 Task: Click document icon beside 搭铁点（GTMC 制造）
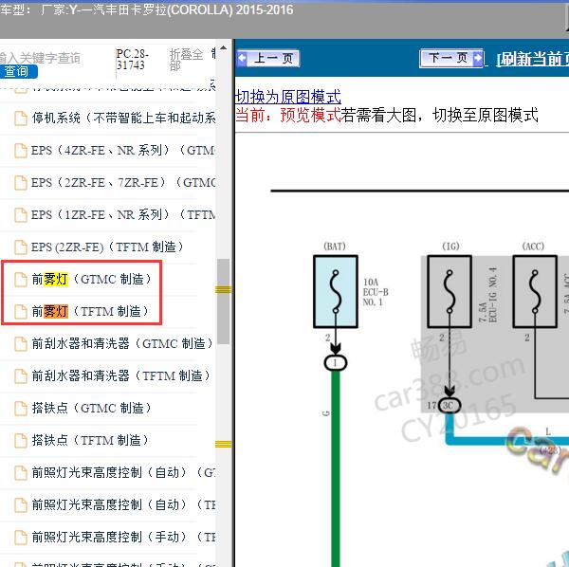pyautogui.click(x=21, y=408)
